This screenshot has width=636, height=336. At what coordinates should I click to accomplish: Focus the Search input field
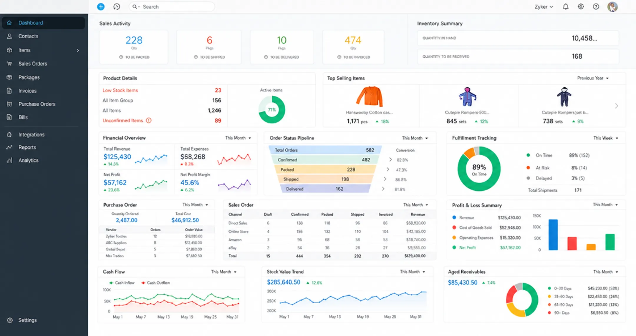[172, 6]
